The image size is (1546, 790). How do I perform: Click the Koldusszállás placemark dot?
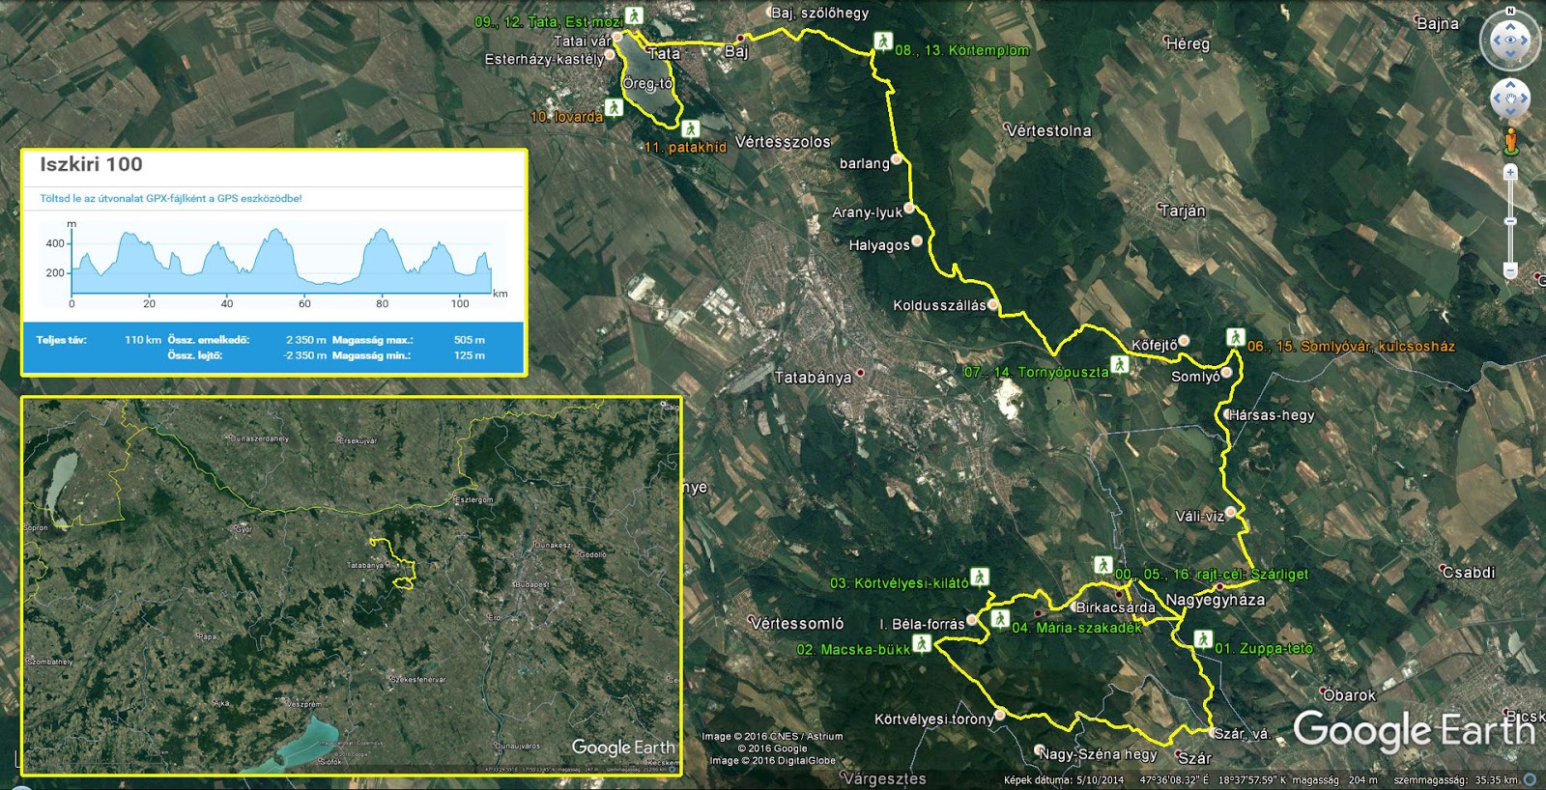pyautogui.click(x=992, y=305)
